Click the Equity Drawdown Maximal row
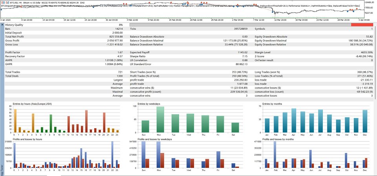377x176 pixels. [x=314, y=41]
